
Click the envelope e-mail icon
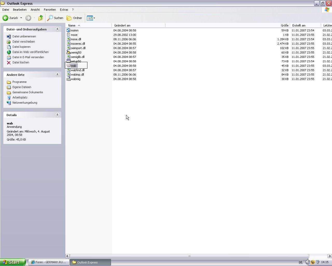coord(9,57)
